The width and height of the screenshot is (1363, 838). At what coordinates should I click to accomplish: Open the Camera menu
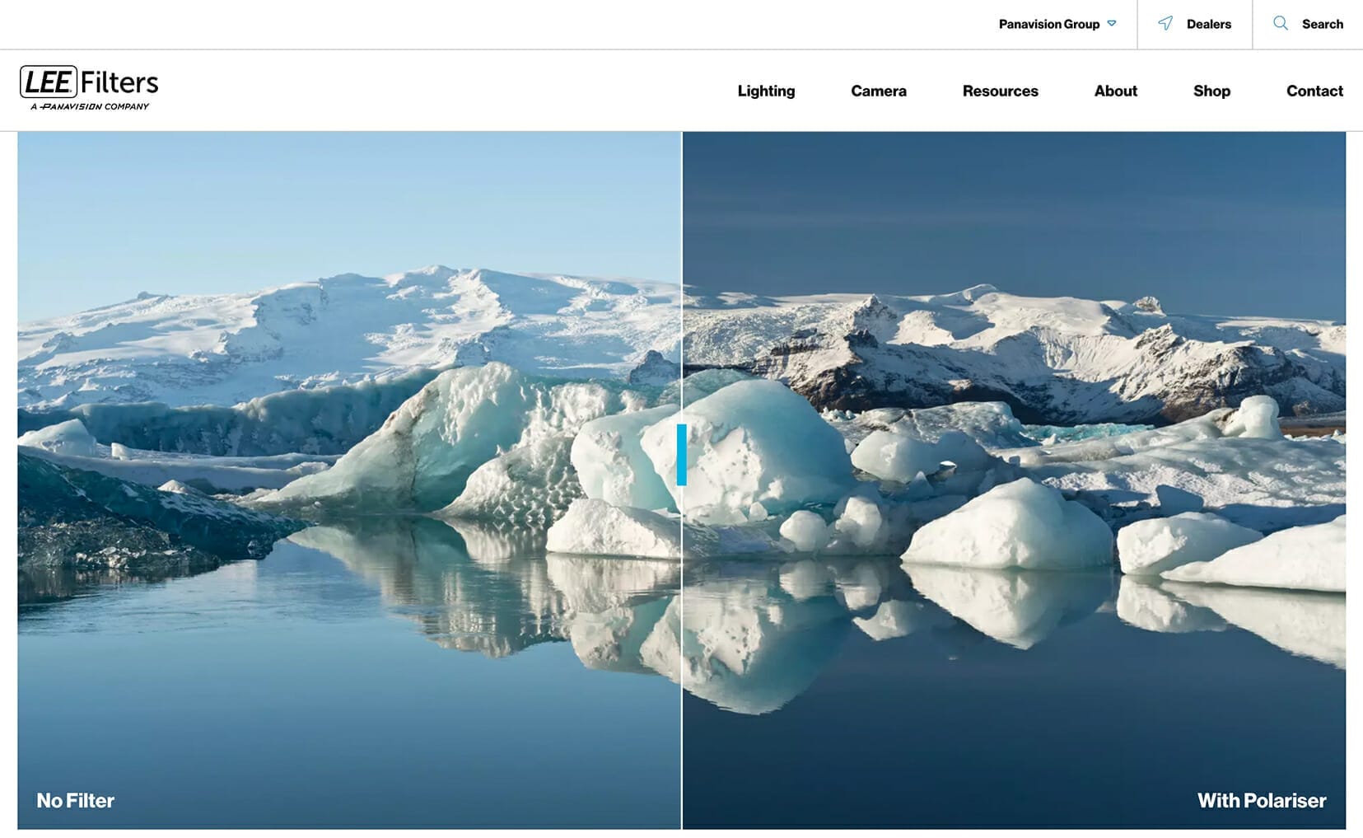879,91
